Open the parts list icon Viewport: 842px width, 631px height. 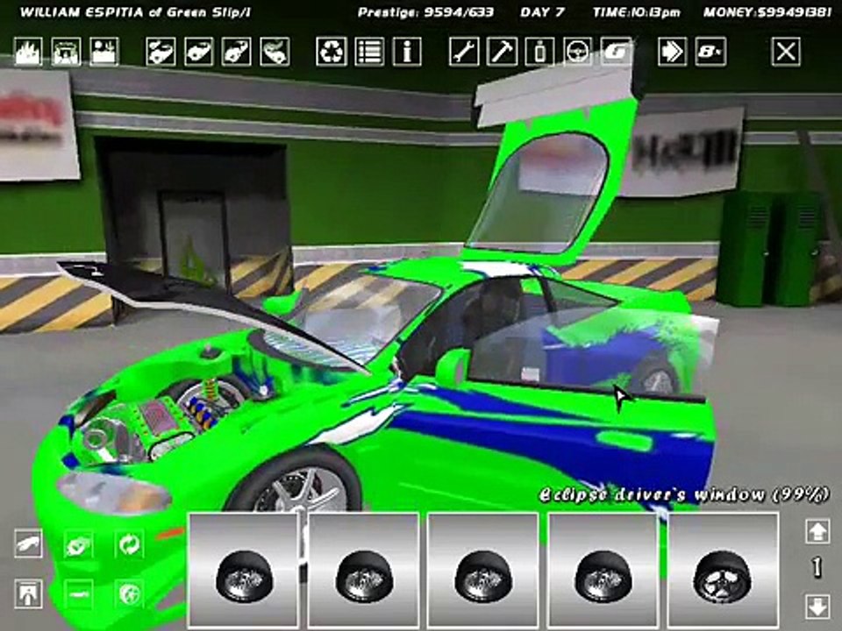pyautogui.click(x=369, y=52)
